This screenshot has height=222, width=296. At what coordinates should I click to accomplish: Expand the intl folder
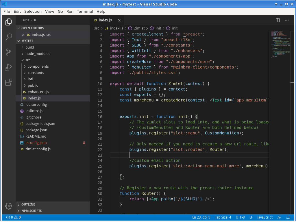(25, 79)
